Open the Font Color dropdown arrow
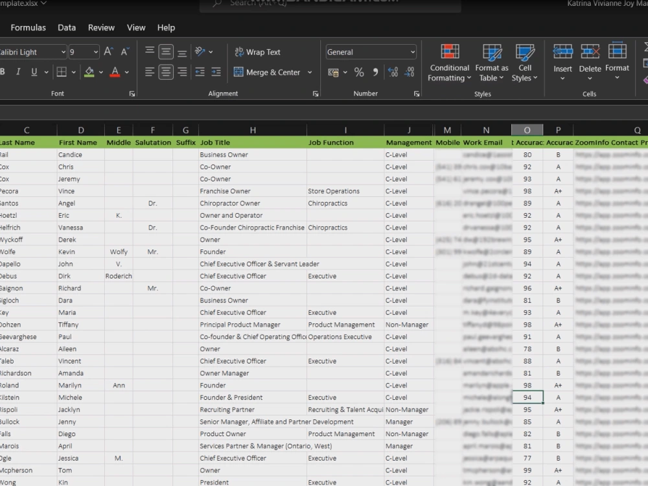The height and width of the screenshot is (486, 648). (126, 73)
